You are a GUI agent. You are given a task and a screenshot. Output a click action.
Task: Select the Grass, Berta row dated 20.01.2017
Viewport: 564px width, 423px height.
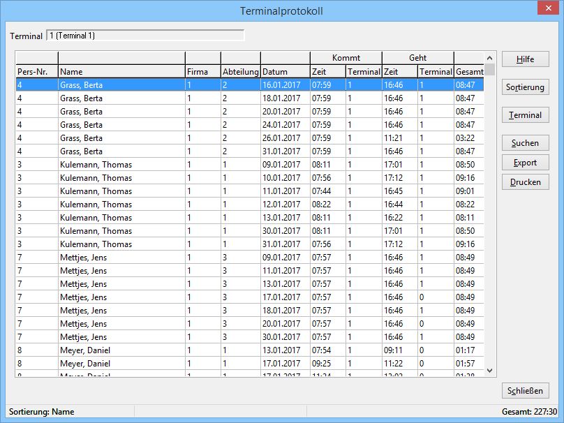pos(250,112)
